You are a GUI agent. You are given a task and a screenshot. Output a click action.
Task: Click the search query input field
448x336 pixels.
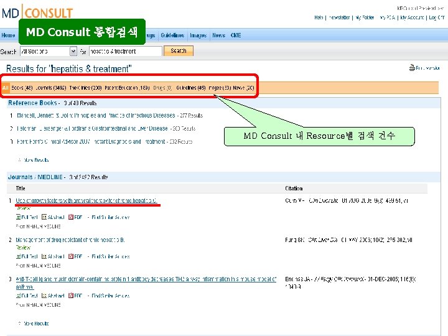pos(126,52)
